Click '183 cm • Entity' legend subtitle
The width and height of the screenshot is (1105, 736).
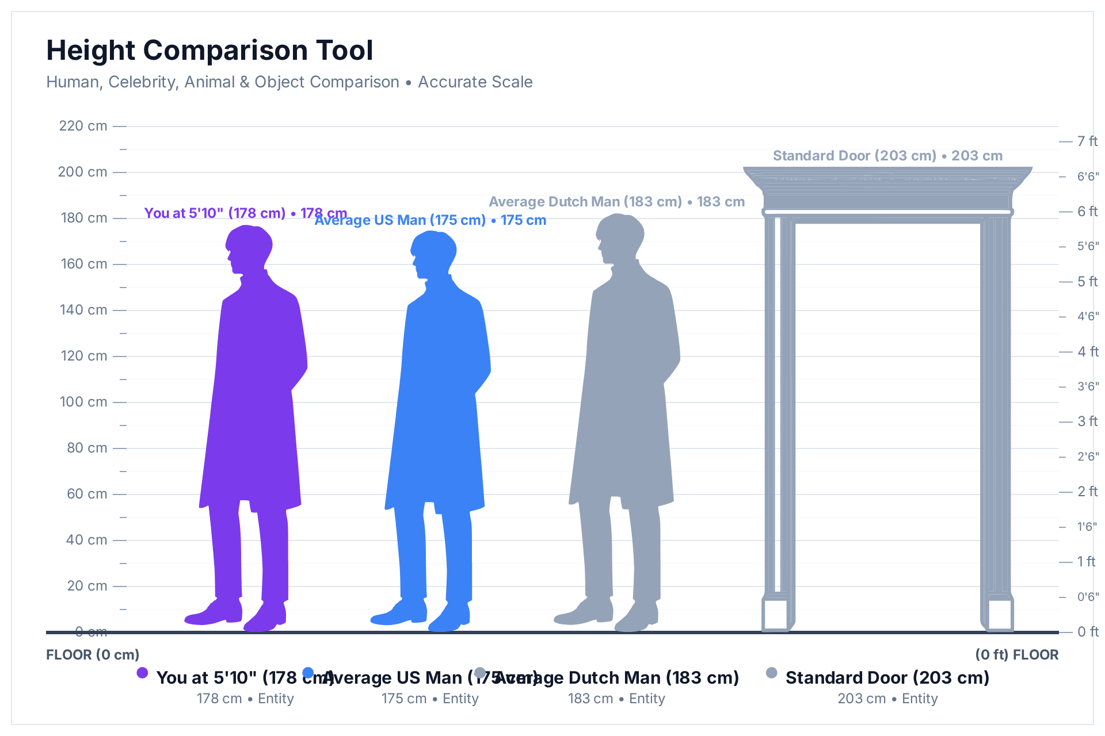616,699
